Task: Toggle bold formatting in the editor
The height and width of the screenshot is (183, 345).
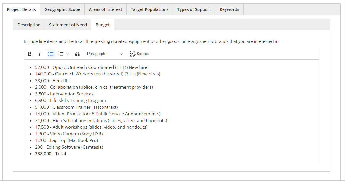Action: pos(30,54)
